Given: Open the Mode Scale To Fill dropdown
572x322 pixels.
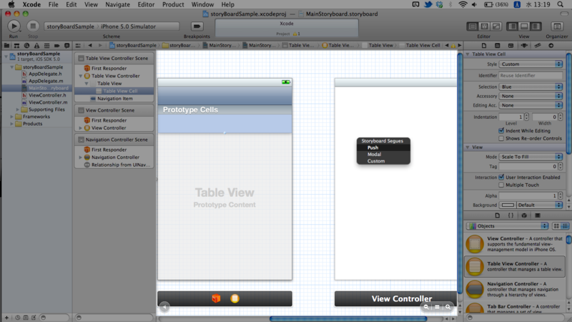Looking at the screenshot, I should [531, 157].
